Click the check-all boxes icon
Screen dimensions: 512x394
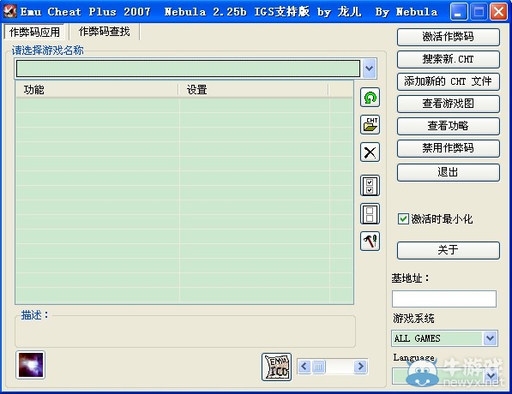point(370,186)
